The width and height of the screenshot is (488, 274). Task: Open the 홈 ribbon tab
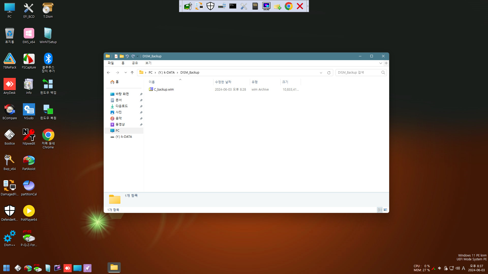123,63
